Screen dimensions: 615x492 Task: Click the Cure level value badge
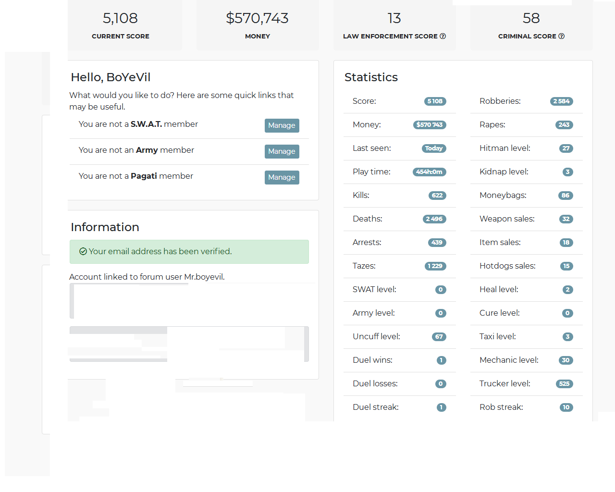click(567, 313)
